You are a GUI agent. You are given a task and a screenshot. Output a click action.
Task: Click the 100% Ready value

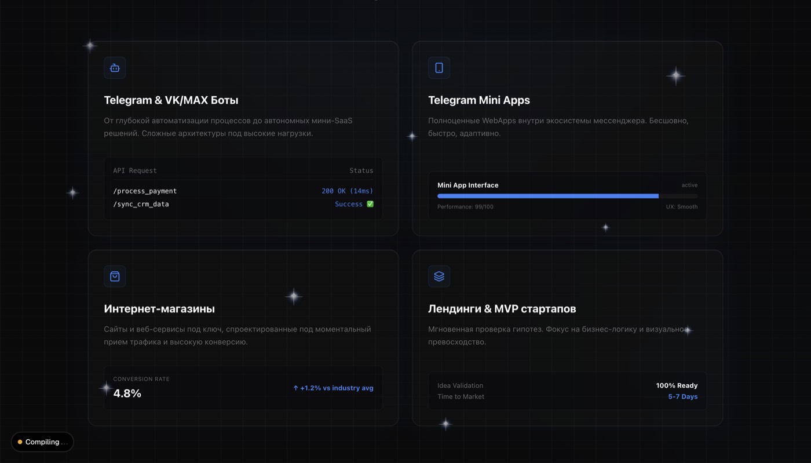(x=677, y=385)
